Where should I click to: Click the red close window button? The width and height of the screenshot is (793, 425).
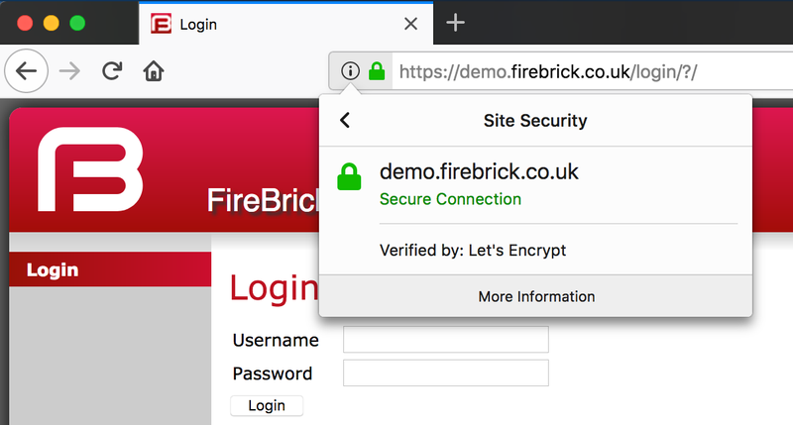tap(25, 23)
